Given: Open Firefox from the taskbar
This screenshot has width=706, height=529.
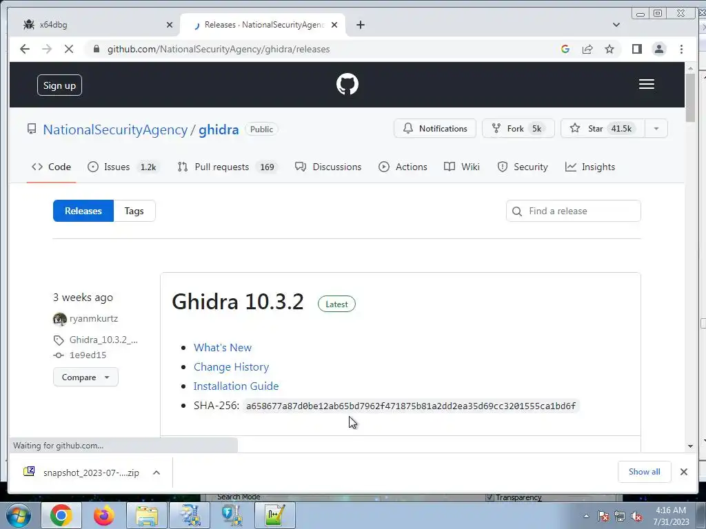Looking at the screenshot, I should click(x=103, y=515).
